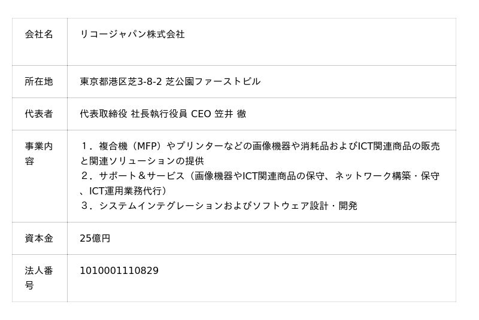Select the capital value 25億円
The image size is (479, 320).
click(95, 238)
